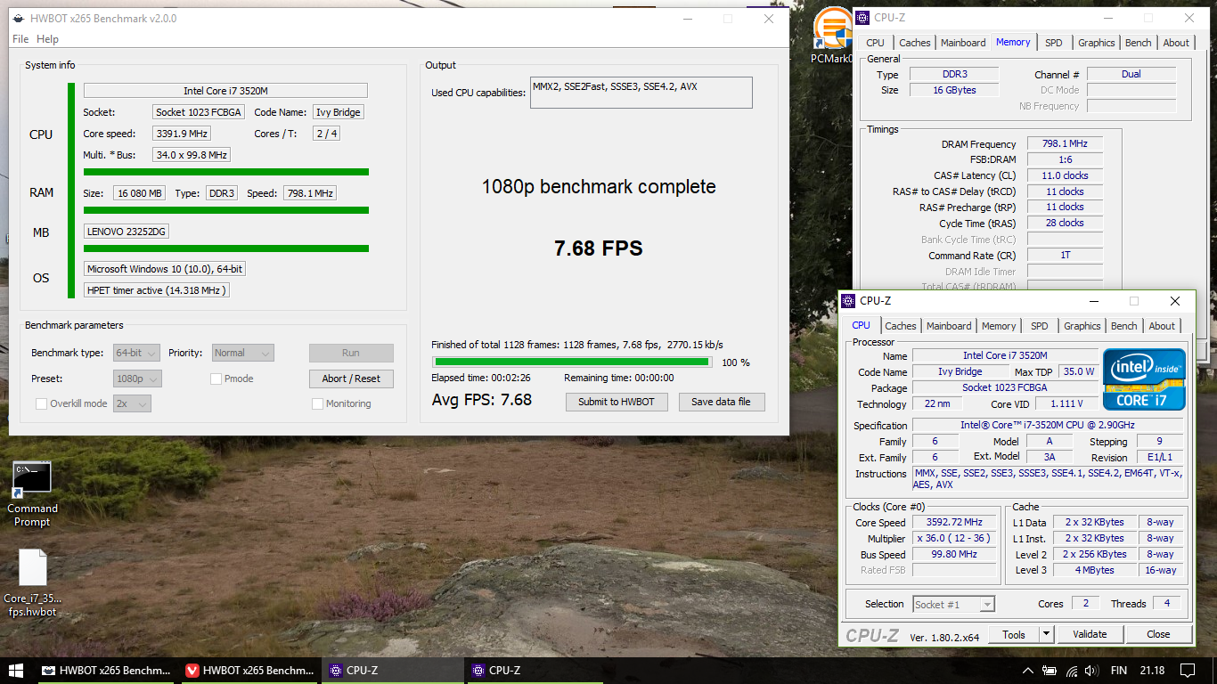Click the Save data file button
Screen dimensions: 1217x684
tap(722, 402)
